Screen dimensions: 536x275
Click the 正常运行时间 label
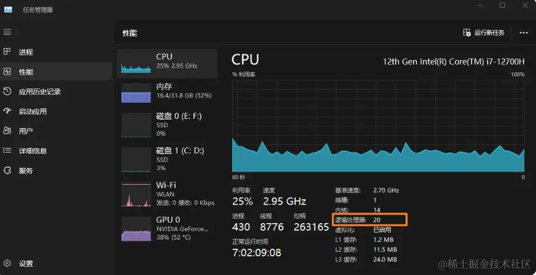(x=250, y=242)
